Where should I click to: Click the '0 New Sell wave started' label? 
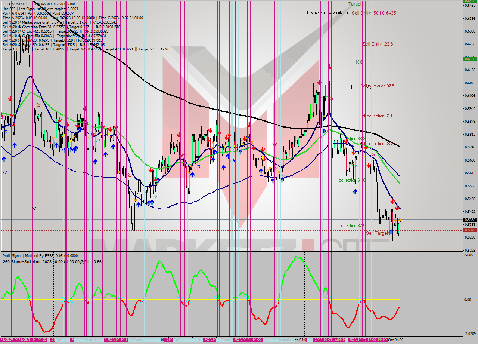pyautogui.click(x=328, y=13)
